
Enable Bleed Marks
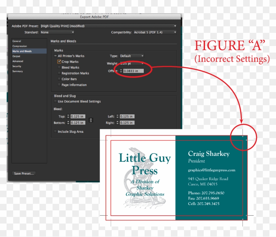59,67
